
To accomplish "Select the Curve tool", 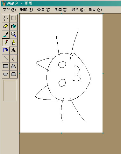I will tap(14, 58).
